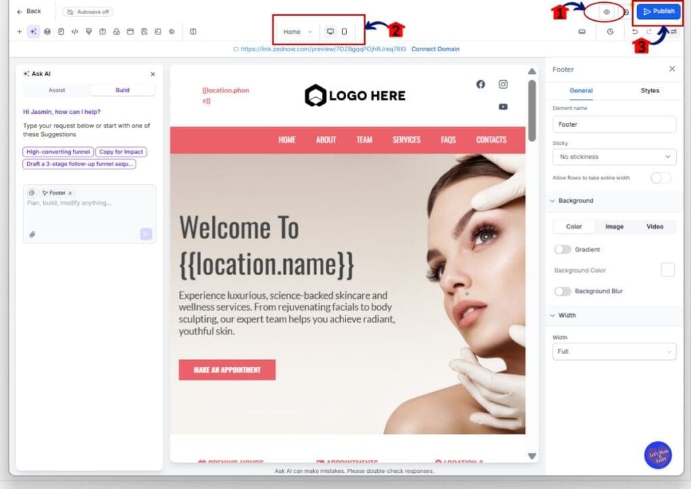Open the Sticky No stickiness dropdown
The image size is (691, 489).
[x=614, y=157]
